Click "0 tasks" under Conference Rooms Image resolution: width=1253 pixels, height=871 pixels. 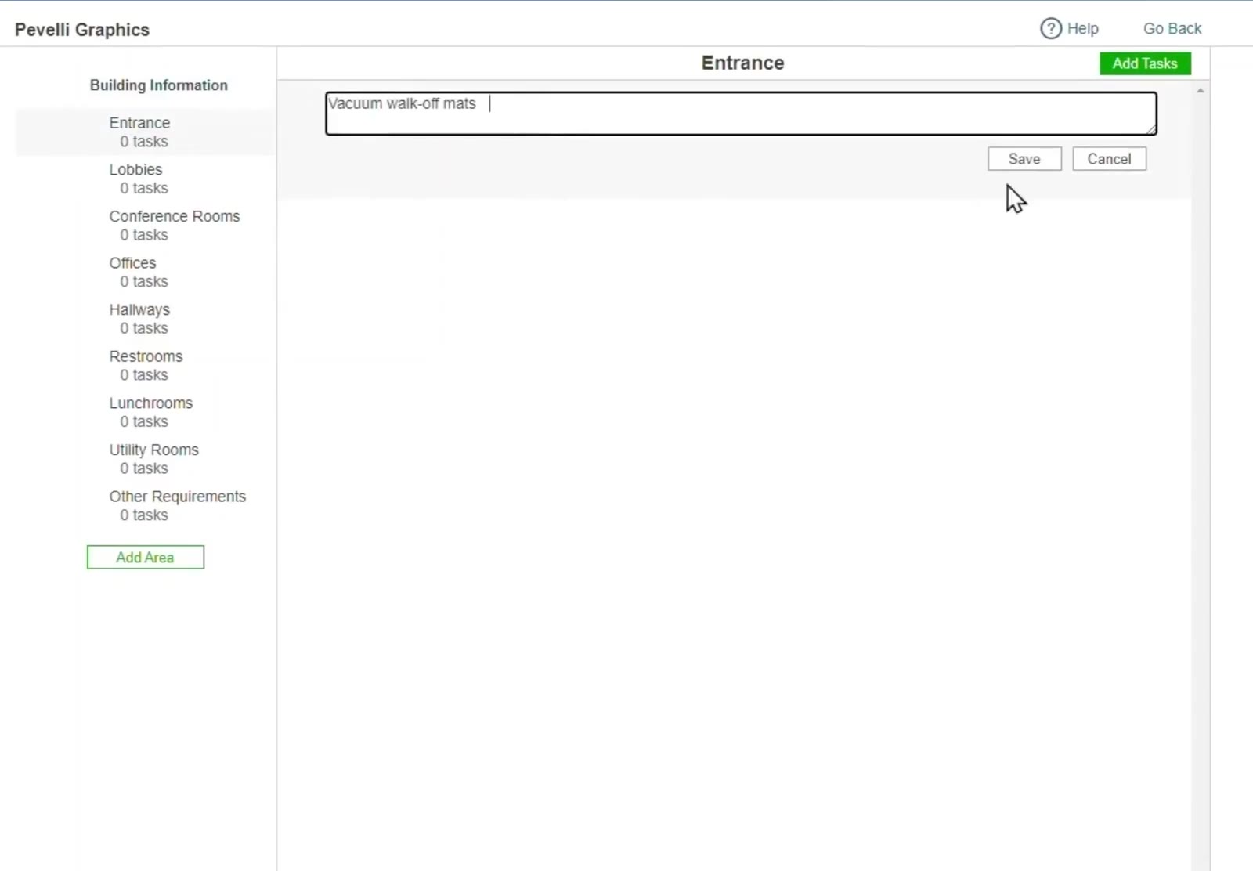pyautogui.click(x=144, y=235)
